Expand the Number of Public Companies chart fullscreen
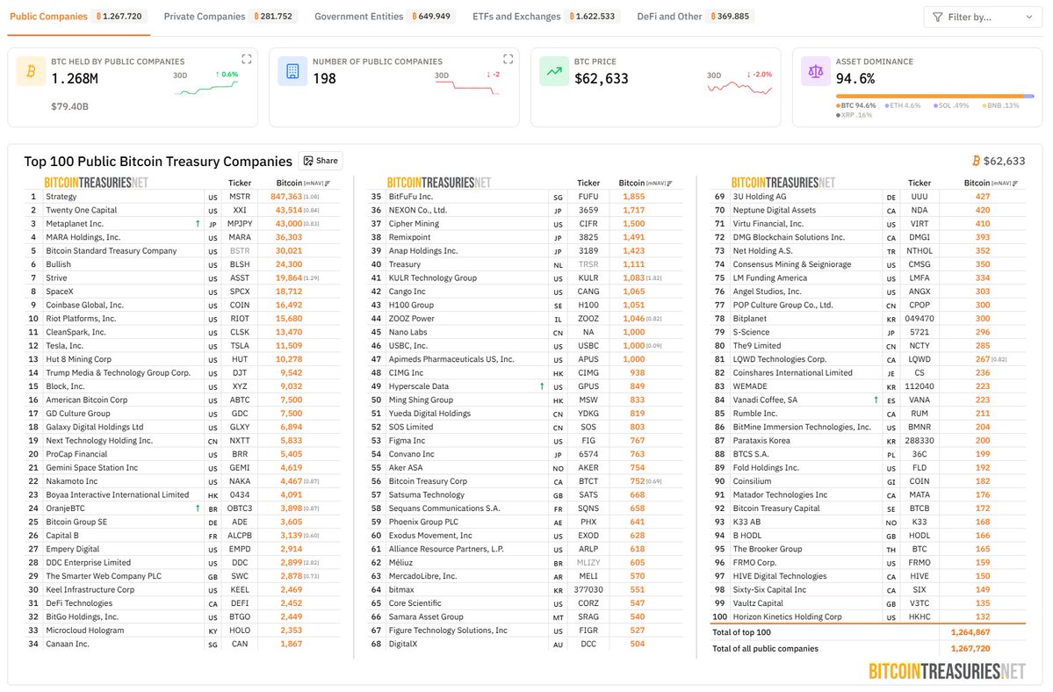This screenshot has height=692, width=1053. click(508, 59)
